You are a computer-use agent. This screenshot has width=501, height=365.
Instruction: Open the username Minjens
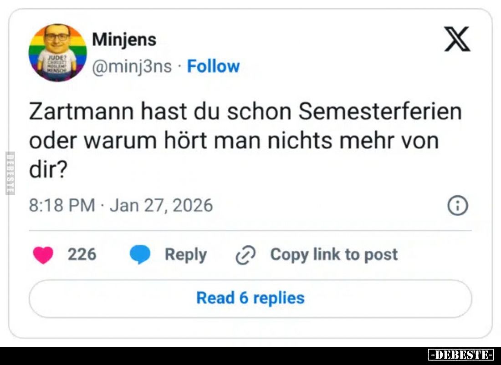pos(124,39)
